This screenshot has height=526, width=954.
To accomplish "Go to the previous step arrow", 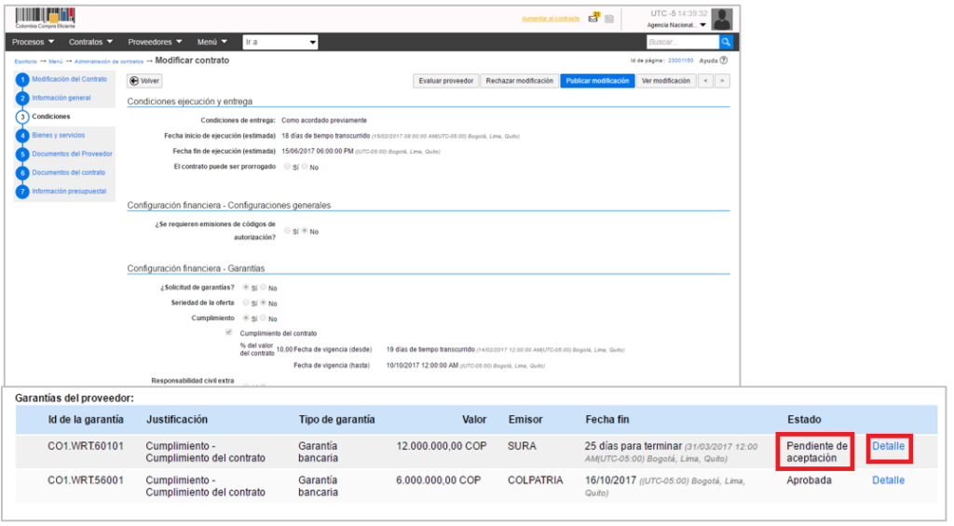I will (705, 81).
